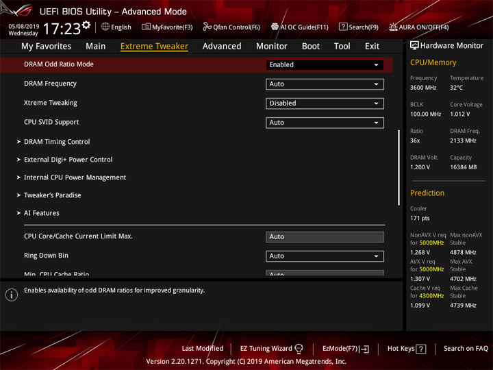493x370 pixels.
Task: Expand Tweaker's Paradise submenu
Action: pyautogui.click(x=53, y=195)
